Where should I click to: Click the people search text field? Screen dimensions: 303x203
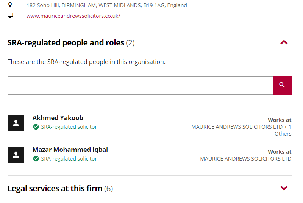click(x=140, y=85)
